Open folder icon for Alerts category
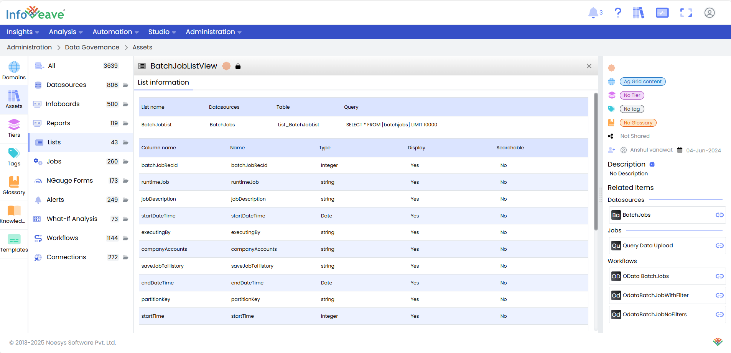The height and width of the screenshot is (353, 731). pos(125,200)
